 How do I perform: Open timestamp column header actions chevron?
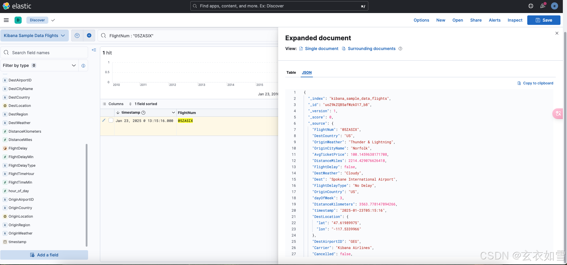point(173,113)
